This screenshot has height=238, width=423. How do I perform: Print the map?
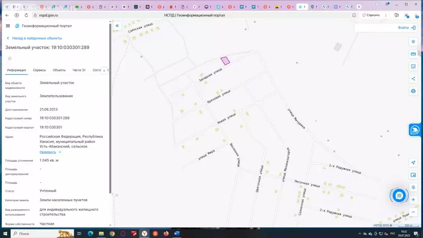[413, 91]
